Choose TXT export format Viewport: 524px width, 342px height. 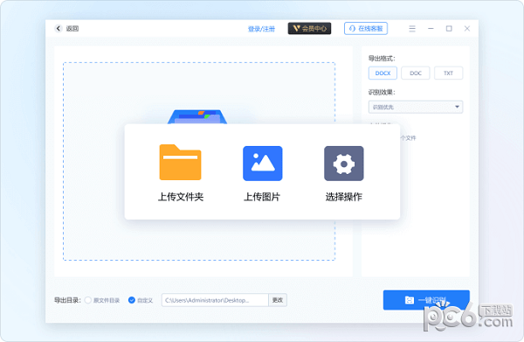pyautogui.click(x=448, y=73)
